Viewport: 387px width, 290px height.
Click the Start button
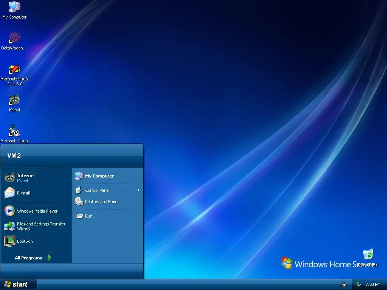[x=18, y=284]
